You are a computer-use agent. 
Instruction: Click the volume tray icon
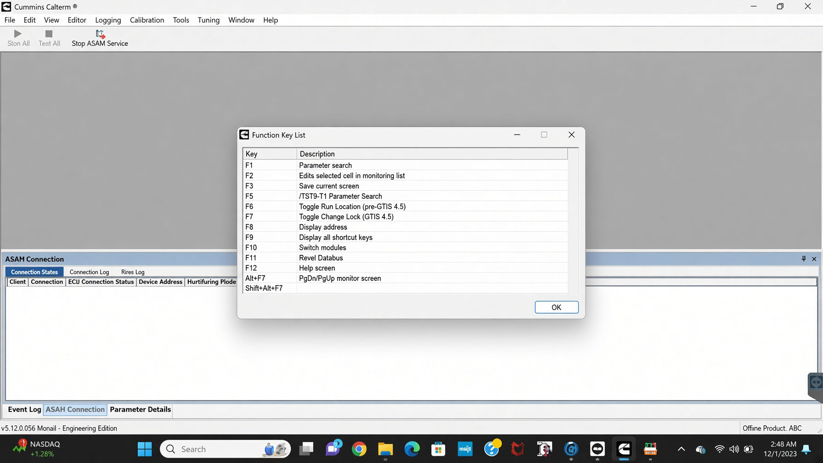click(734, 449)
